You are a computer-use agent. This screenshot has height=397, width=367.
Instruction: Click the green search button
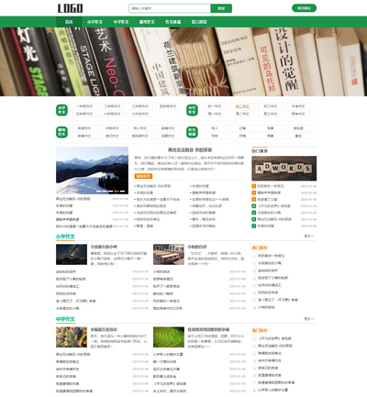pyautogui.click(x=221, y=8)
